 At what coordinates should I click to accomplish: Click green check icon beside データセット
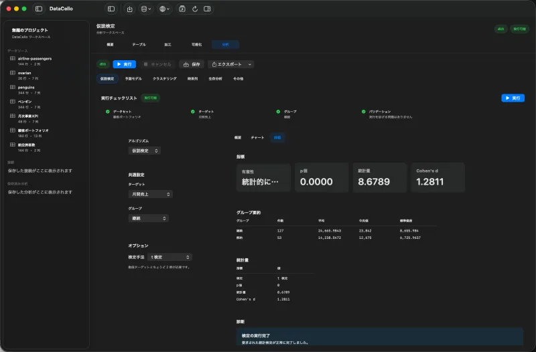[108, 112]
